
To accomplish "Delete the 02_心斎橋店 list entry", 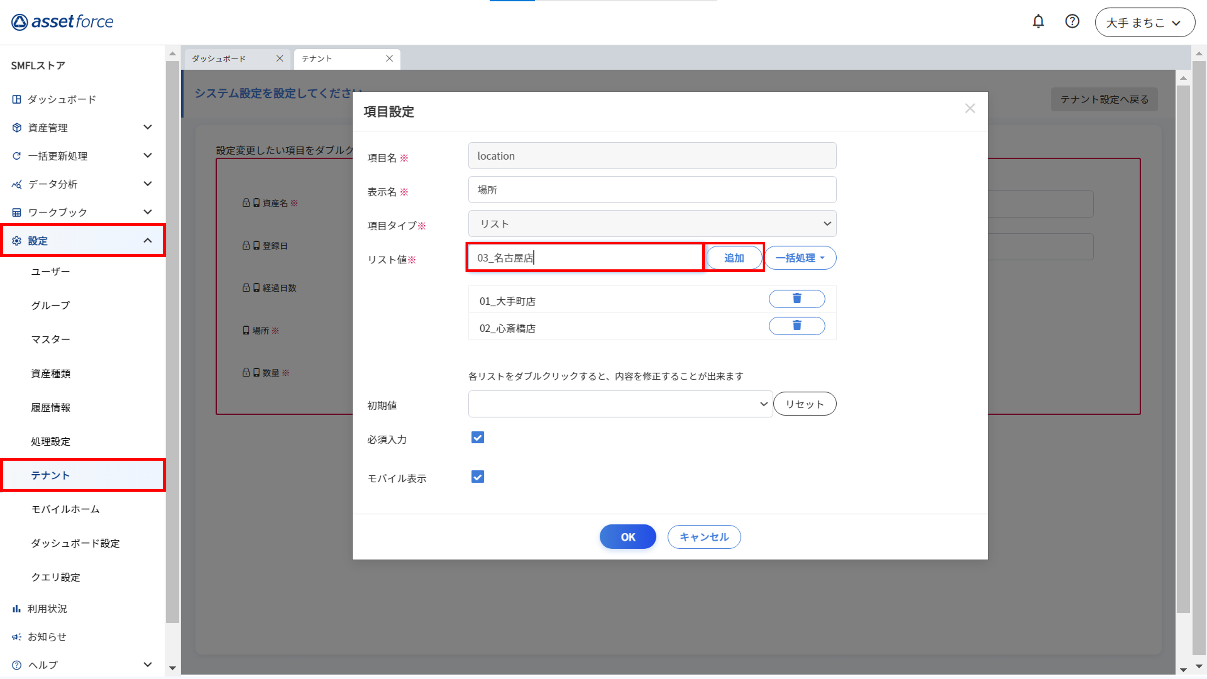I will pyautogui.click(x=796, y=326).
